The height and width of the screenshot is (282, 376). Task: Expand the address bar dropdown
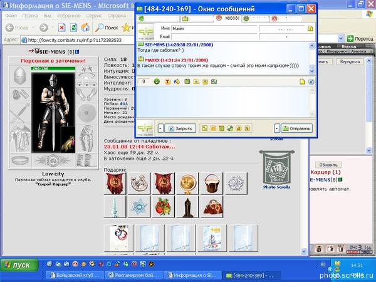pyautogui.click(x=341, y=38)
